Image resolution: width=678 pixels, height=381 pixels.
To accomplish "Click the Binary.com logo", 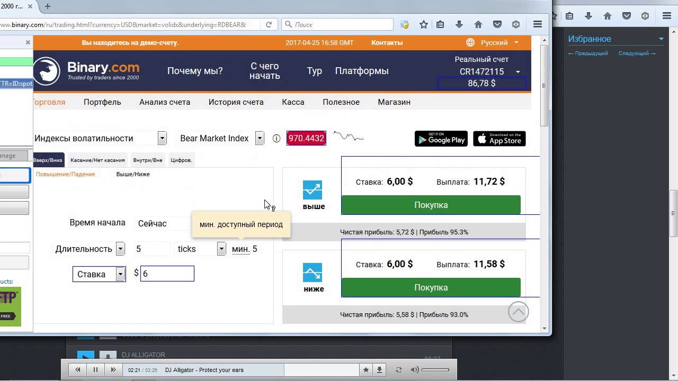I will 86,71.
